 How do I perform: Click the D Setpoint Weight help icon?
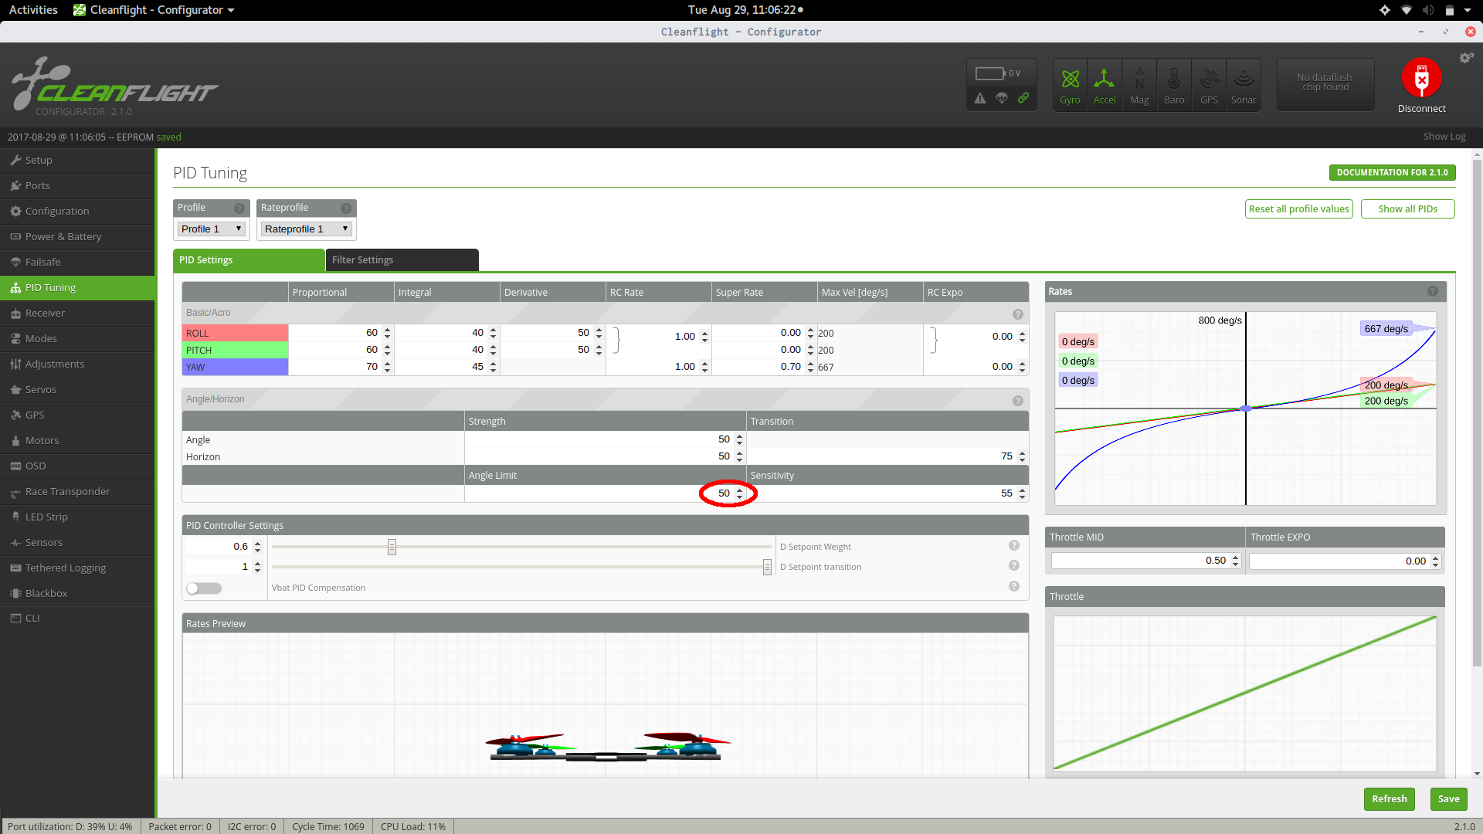pos(1014,545)
